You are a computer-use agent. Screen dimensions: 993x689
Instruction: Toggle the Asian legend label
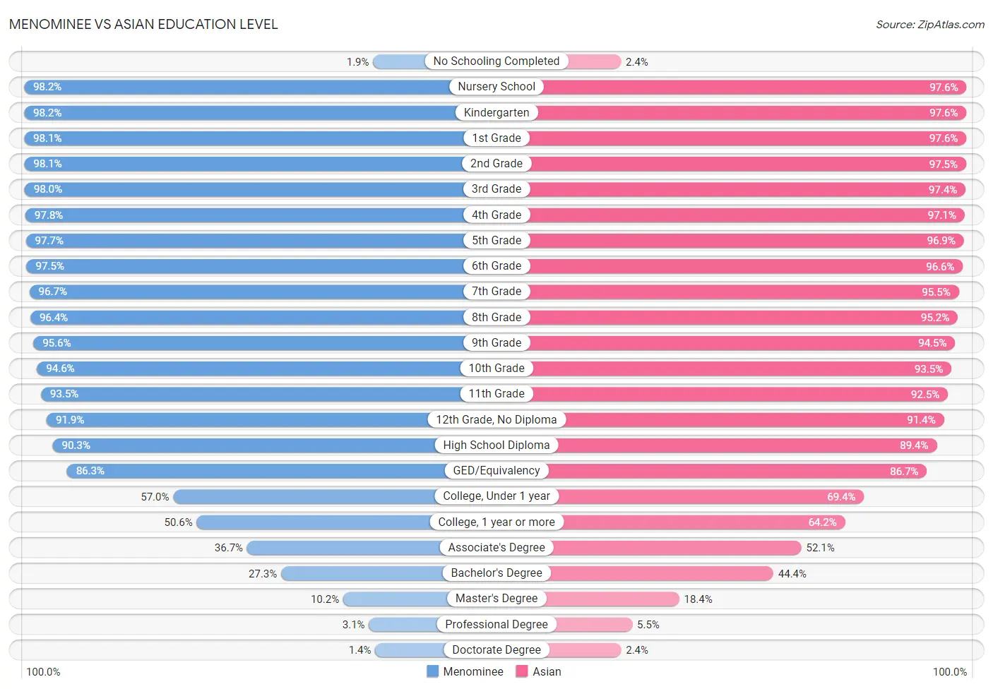pyautogui.click(x=547, y=671)
